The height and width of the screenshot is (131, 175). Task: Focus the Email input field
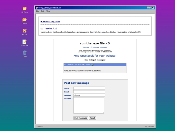click(89, 92)
